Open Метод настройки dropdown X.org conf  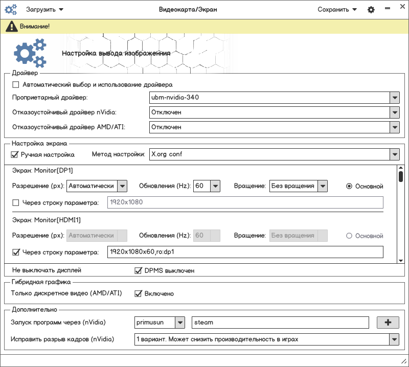(x=394, y=154)
